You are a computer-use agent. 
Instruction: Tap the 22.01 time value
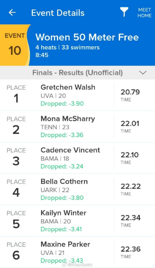(130, 124)
